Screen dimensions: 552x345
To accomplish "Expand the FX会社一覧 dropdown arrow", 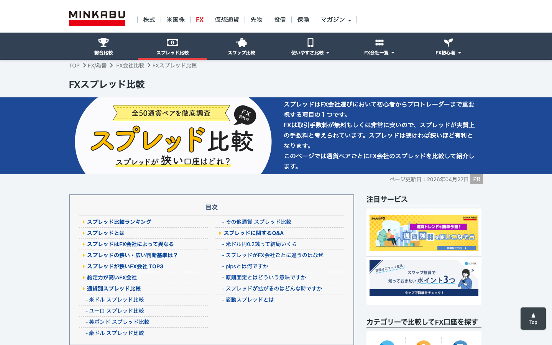I will [x=393, y=53].
